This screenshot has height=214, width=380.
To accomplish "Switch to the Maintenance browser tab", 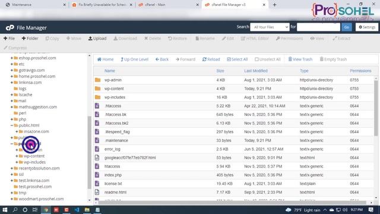I will tap(35, 5).
